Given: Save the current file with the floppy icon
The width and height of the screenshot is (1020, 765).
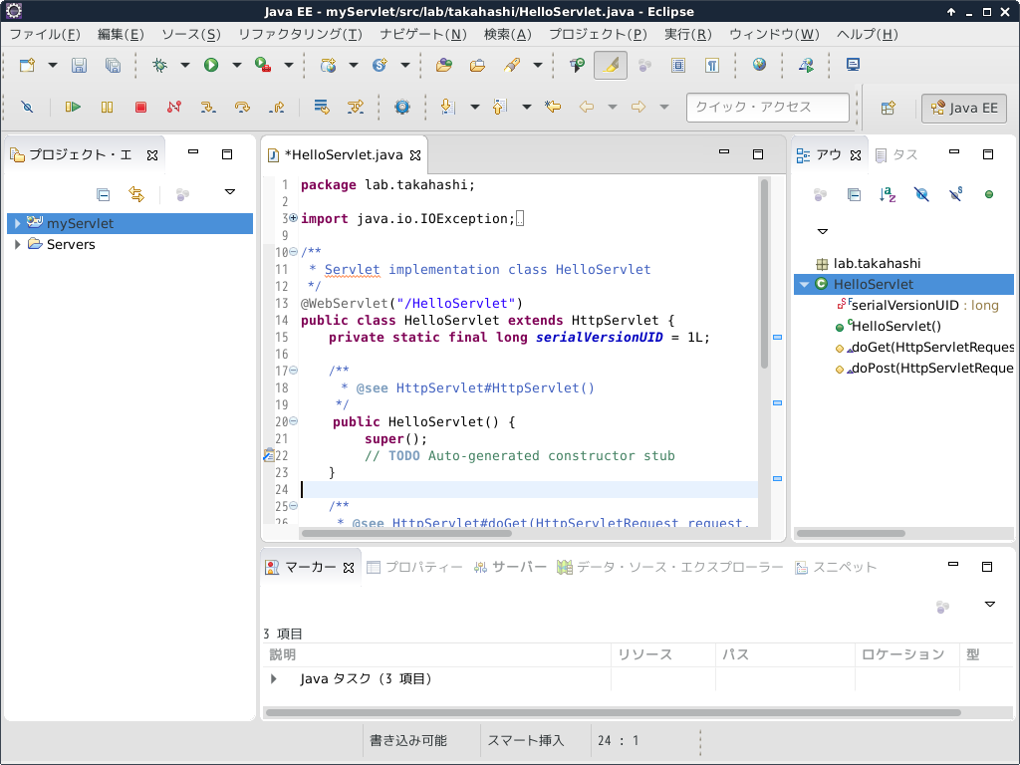Looking at the screenshot, I should pos(79,65).
